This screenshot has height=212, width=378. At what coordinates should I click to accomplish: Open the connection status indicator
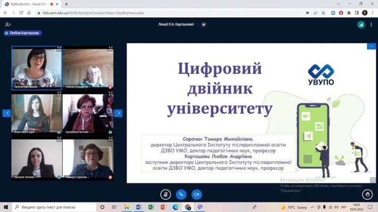[x=361, y=24]
